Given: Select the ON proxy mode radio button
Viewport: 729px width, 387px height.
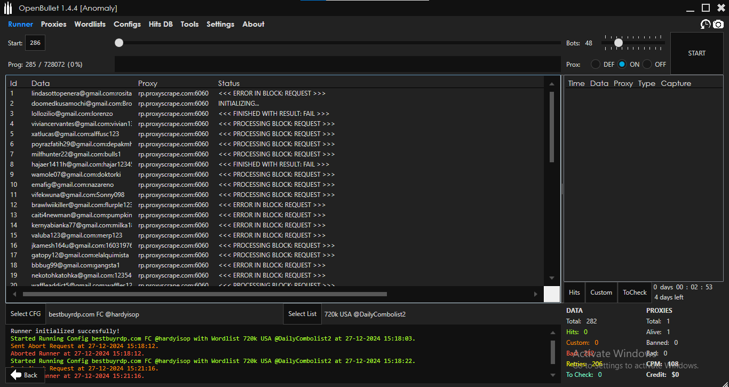Looking at the screenshot, I should [x=622, y=64].
